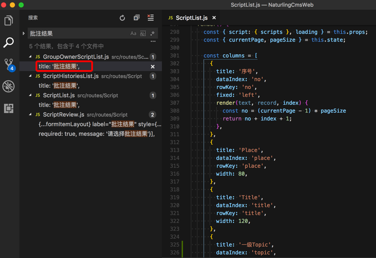Collapse GroupOwnerScriptList.js results
The width and height of the screenshot is (376, 258).
[30, 57]
